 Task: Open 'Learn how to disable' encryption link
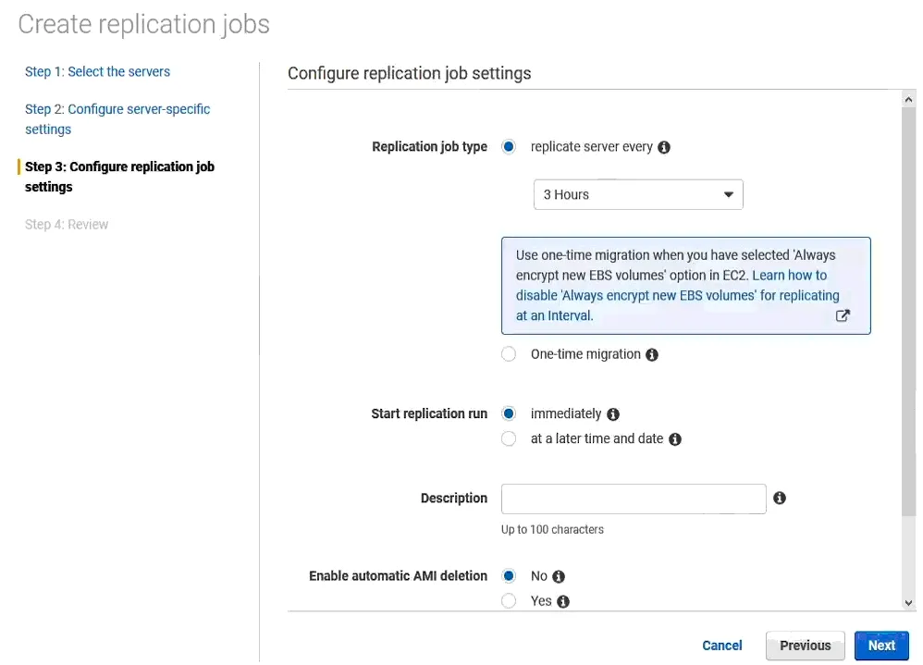pos(789,276)
